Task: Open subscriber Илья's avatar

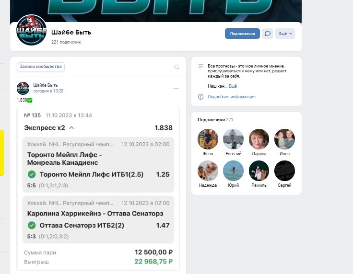Action: click(284, 139)
